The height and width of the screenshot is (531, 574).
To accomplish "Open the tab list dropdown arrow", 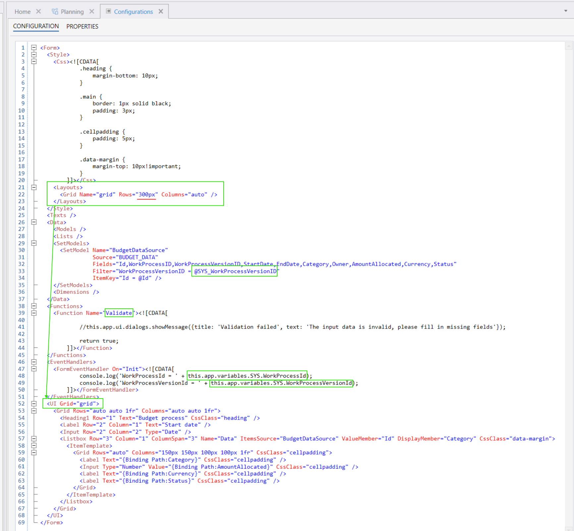I will [566, 11].
